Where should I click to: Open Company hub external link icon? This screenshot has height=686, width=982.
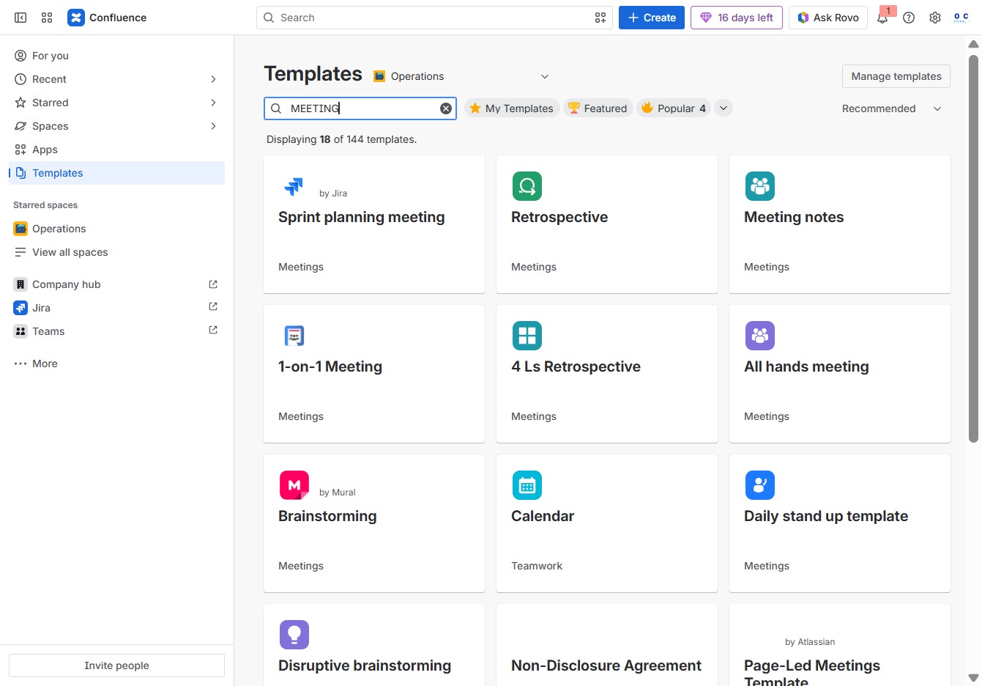pyautogui.click(x=213, y=284)
